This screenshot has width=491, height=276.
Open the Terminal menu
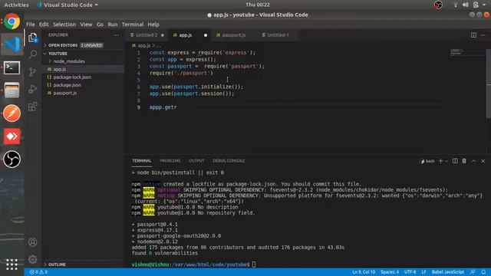pos(133,25)
